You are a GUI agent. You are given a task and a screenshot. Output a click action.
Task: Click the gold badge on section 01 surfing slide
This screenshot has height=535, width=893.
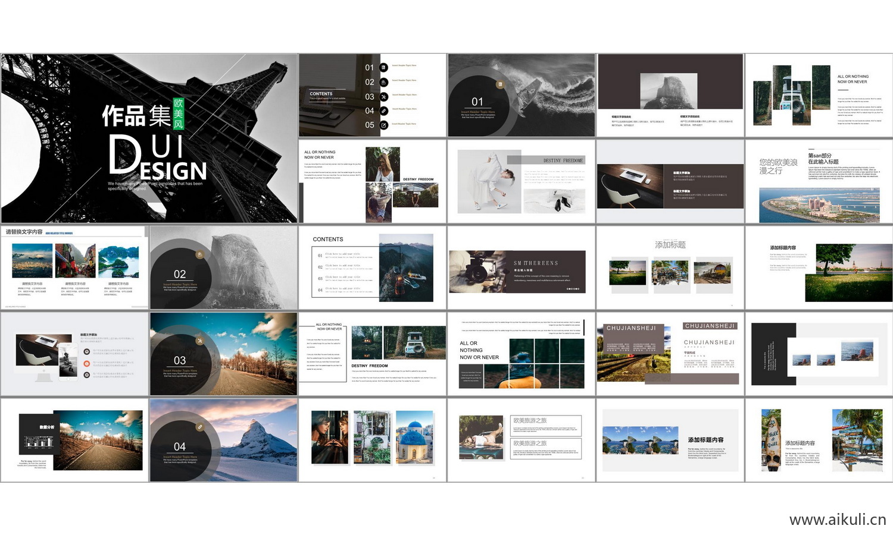click(500, 84)
